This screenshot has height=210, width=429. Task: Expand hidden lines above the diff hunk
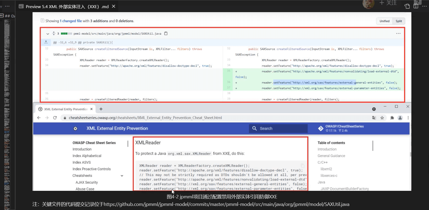(x=46, y=42)
